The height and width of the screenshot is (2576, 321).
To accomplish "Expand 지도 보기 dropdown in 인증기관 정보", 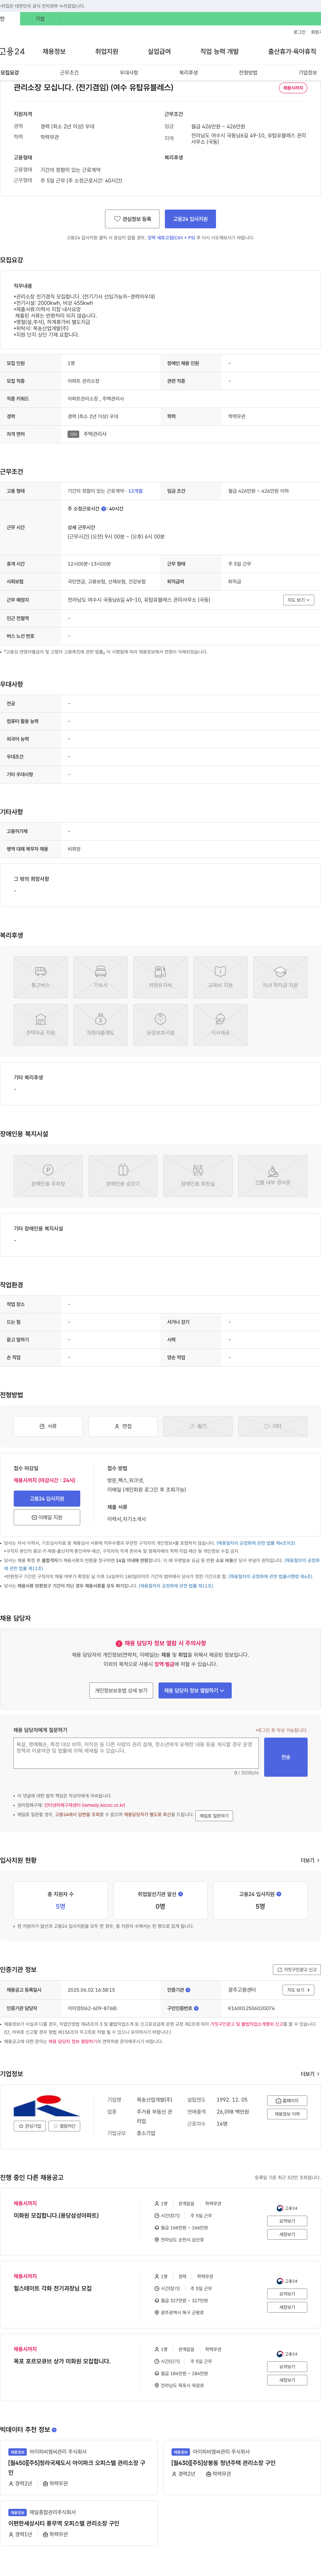I will pyautogui.click(x=298, y=1990).
